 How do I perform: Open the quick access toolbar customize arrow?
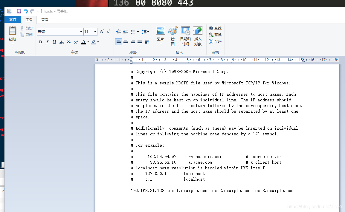(38, 11)
